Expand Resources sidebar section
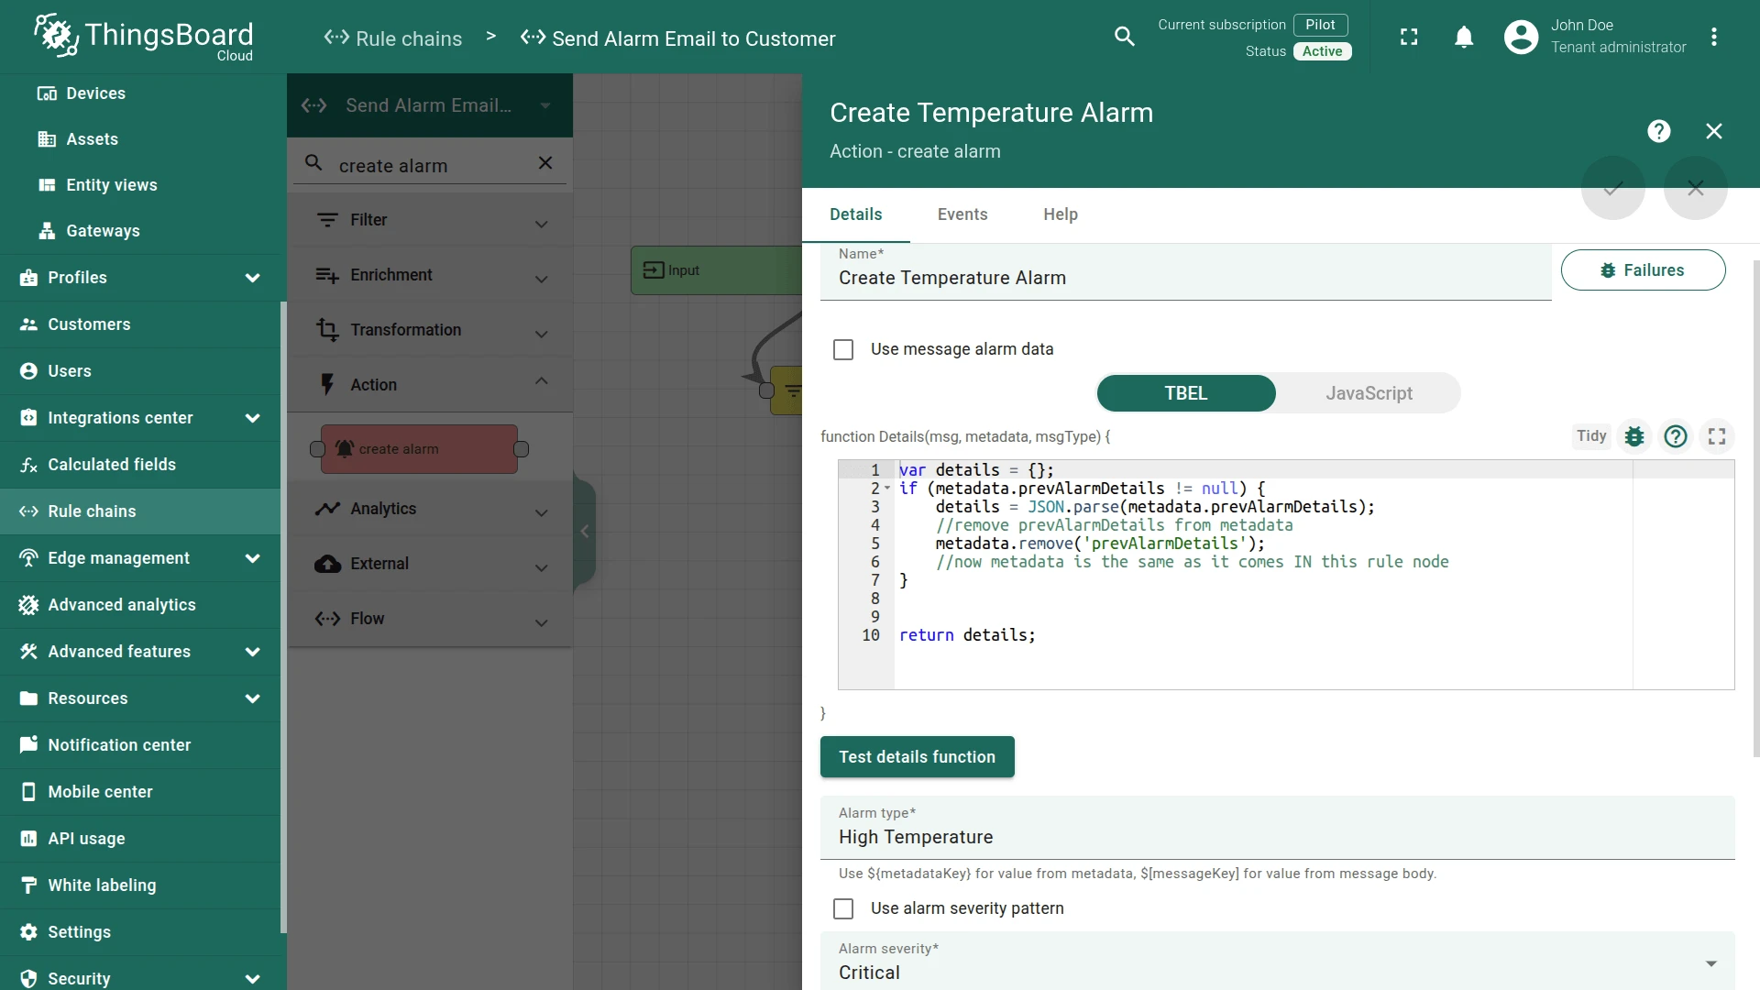1760x990 pixels. tap(140, 698)
